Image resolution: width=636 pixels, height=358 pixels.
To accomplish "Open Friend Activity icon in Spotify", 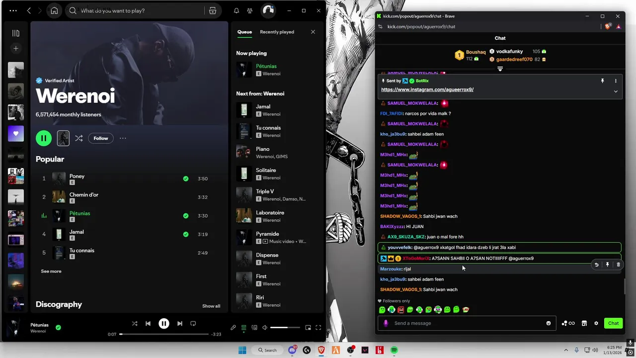I will 250,10.
